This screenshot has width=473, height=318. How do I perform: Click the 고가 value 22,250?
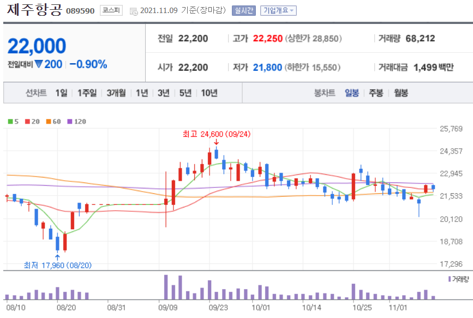click(x=267, y=39)
